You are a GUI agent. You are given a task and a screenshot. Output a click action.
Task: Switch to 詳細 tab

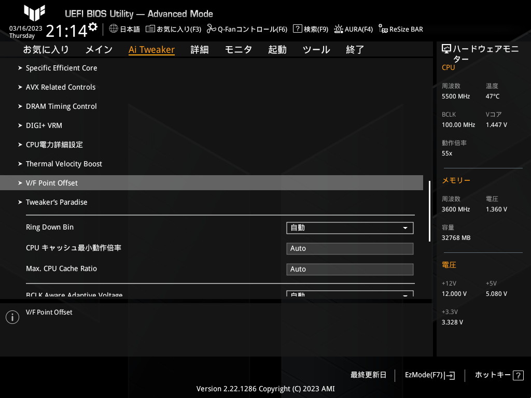pyautogui.click(x=200, y=49)
